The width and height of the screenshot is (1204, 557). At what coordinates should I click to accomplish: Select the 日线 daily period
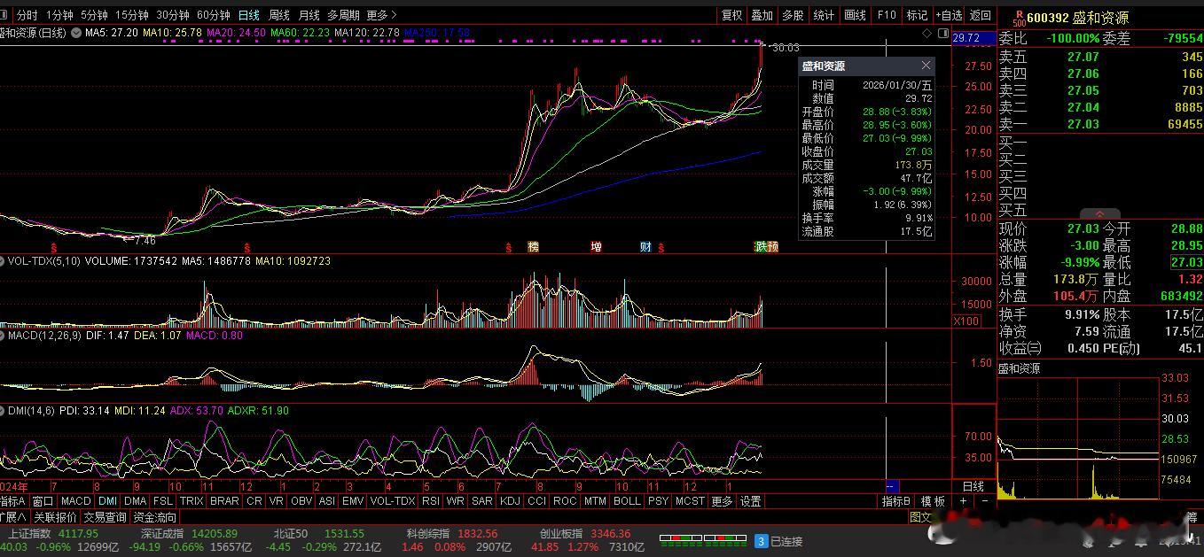[x=249, y=15]
